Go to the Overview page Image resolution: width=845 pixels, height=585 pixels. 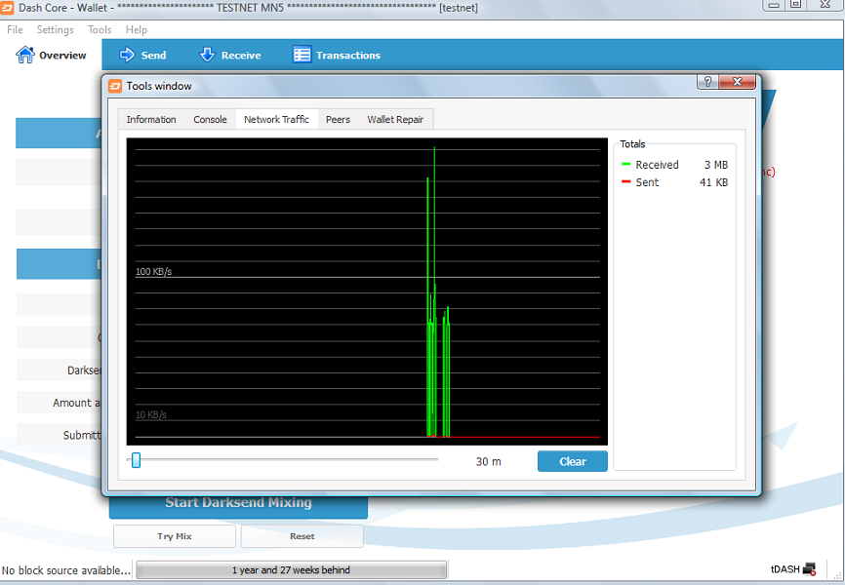[51, 55]
